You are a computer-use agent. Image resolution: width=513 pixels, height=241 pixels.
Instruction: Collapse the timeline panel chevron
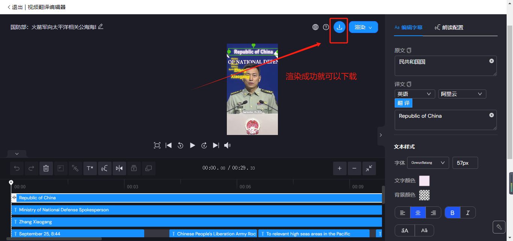coord(17,154)
